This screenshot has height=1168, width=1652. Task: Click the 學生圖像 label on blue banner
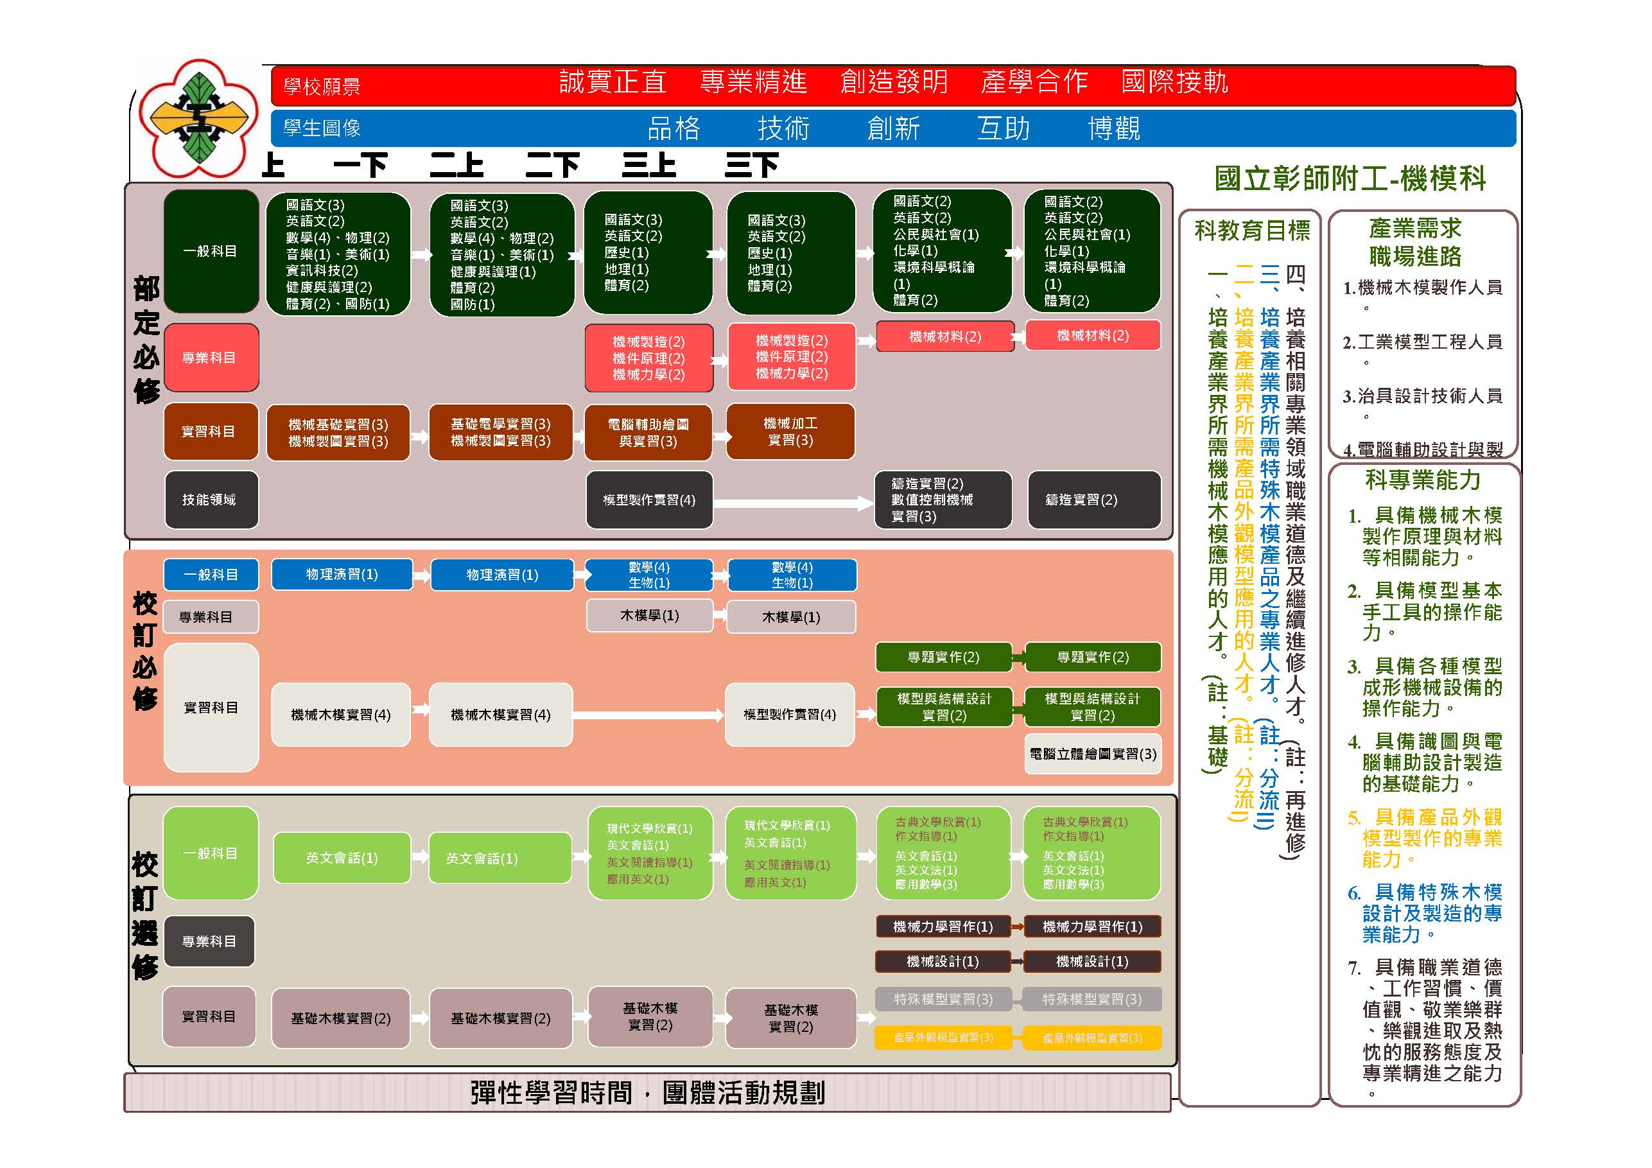coord(322,128)
